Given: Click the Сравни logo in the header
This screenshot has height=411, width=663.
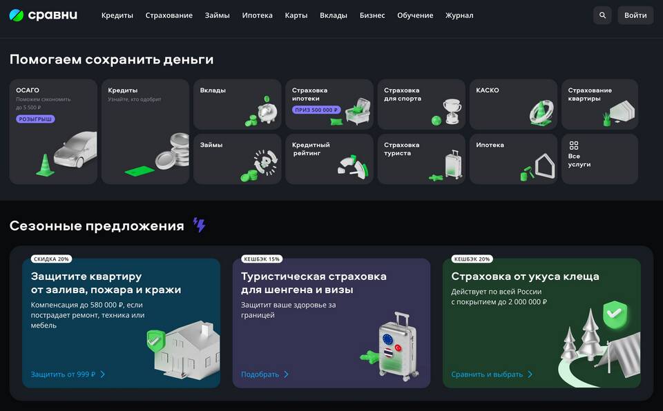Looking at the screenshot, I should pyautogui.click(x=43, y=15).
